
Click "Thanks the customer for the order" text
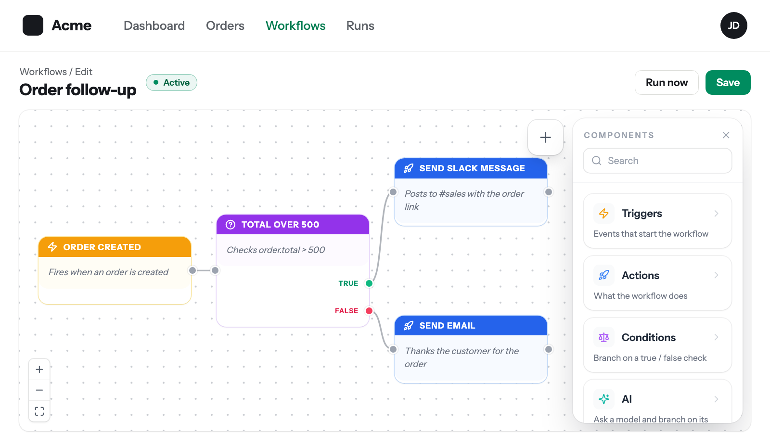click(x=462, y=357)
